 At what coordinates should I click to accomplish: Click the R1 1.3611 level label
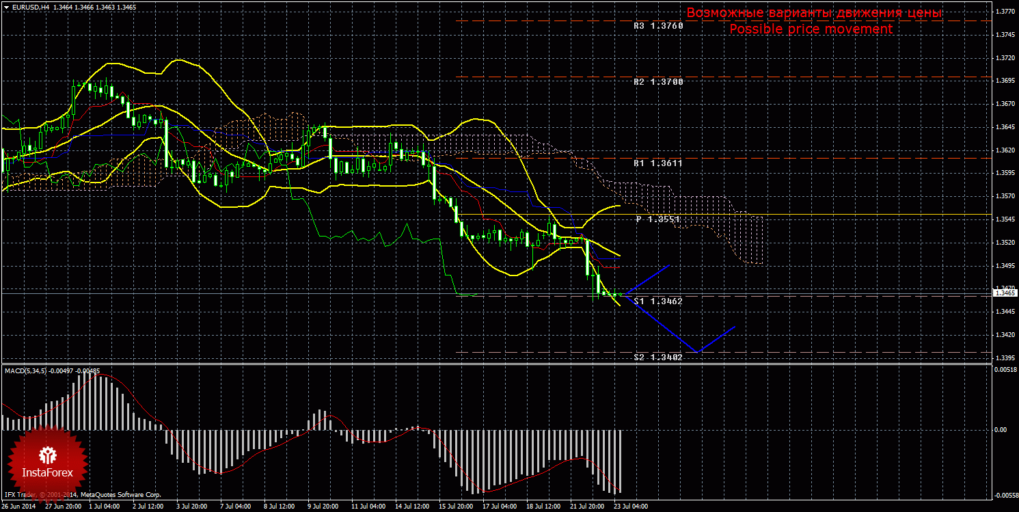click(x=658, y=163)
